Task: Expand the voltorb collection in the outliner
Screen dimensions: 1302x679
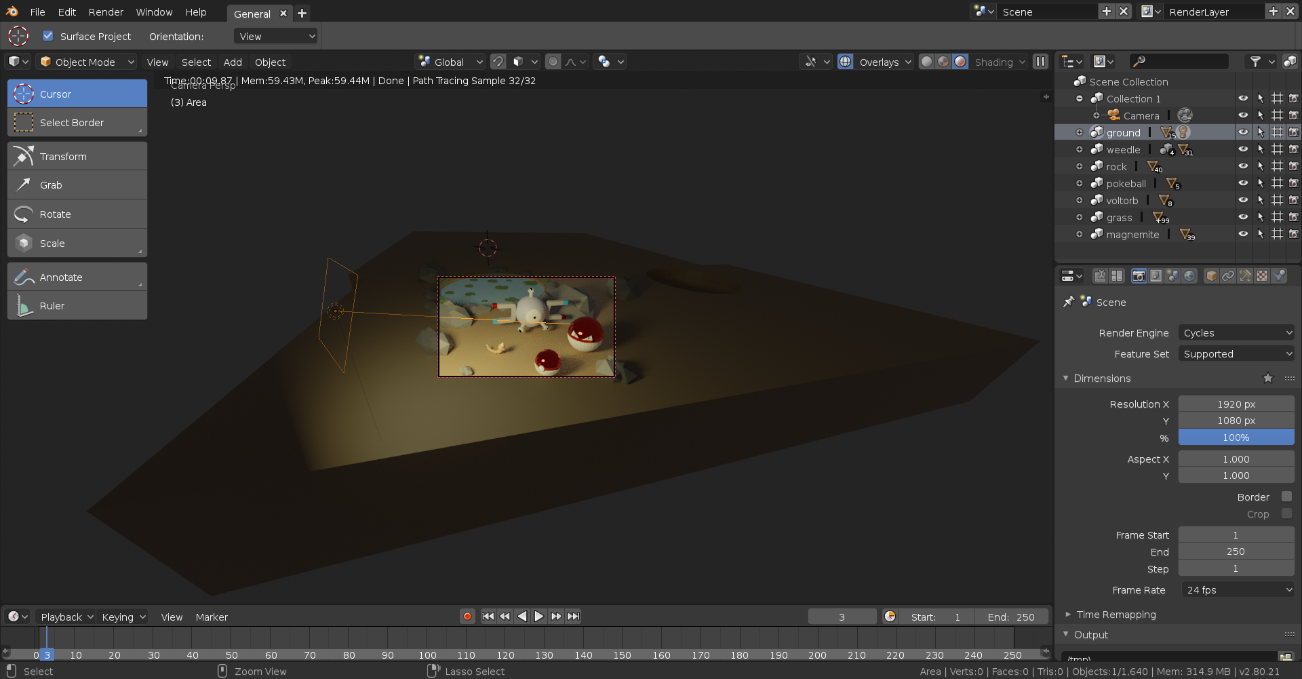Action: (1079, 200)
